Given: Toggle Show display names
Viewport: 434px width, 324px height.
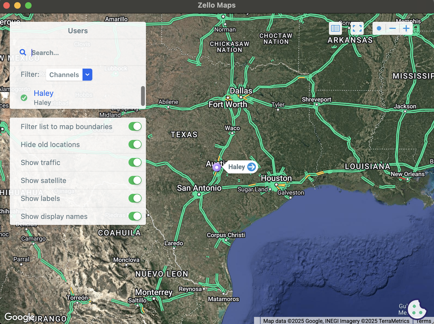Looking at the screenshot, I should click(135, 216).
